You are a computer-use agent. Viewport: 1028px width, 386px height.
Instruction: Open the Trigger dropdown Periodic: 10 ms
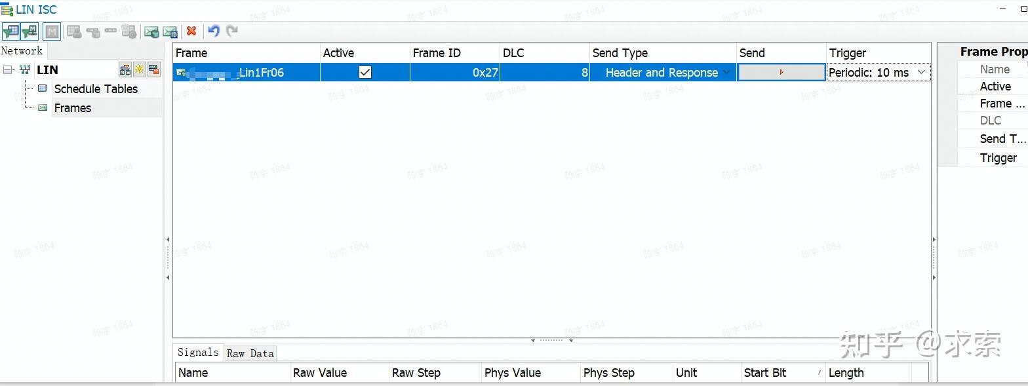pos(922,72)
